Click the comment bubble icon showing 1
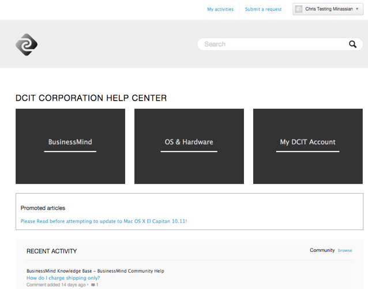This screenshot has width=368, height=289. point(95,285)
